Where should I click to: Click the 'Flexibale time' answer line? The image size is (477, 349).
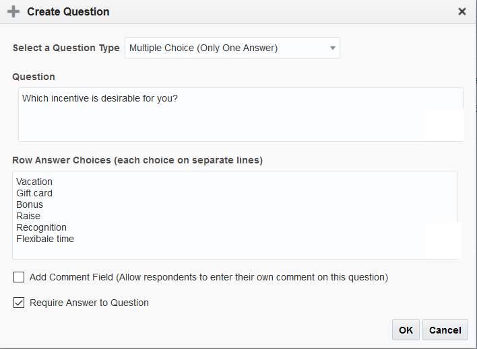[45, 239]
